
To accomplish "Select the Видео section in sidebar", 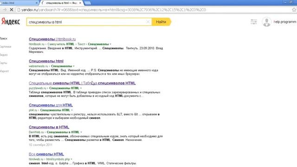I will [x=4, y=55].
